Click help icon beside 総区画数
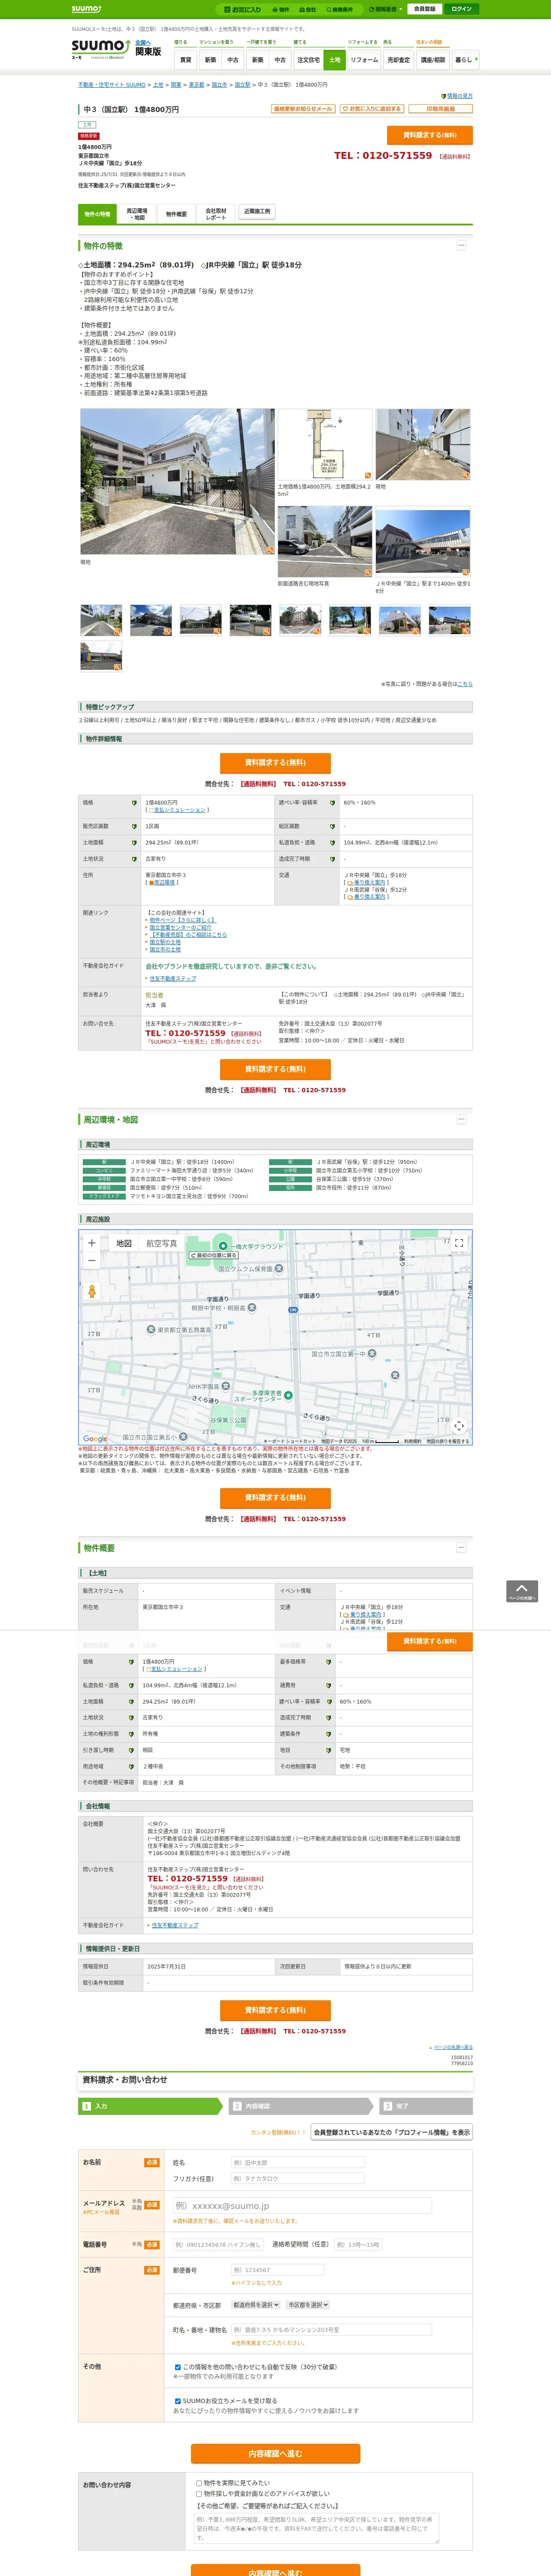551x2576 pixels. click(x=333, y=826)
